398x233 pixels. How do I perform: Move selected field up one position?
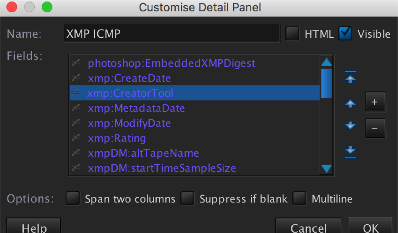coord(350,103)
